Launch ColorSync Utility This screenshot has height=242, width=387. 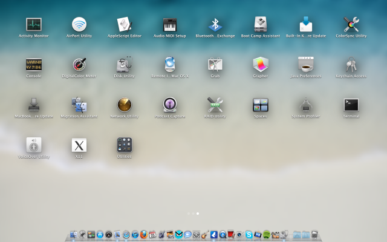tap(351, 24)
